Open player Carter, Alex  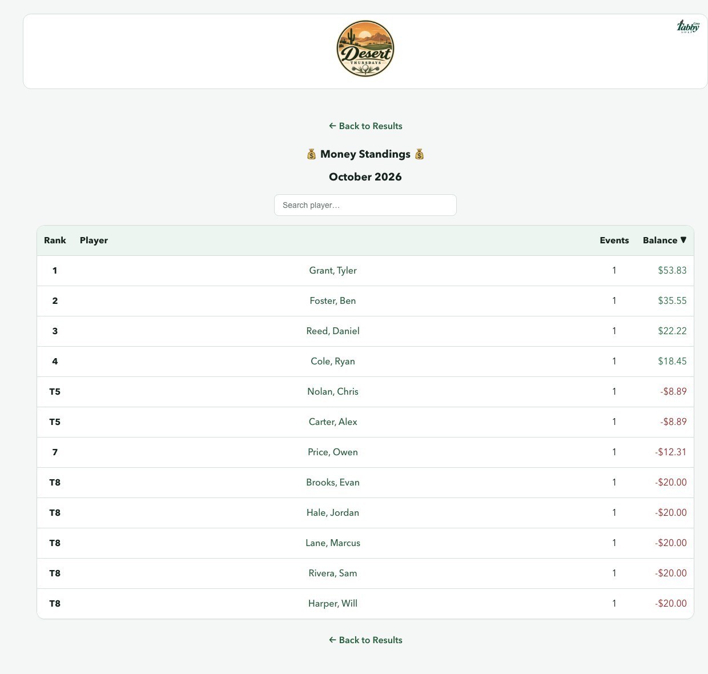[x=333, y=422]
